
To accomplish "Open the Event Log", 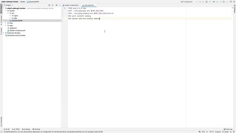I will click(228, 129).
